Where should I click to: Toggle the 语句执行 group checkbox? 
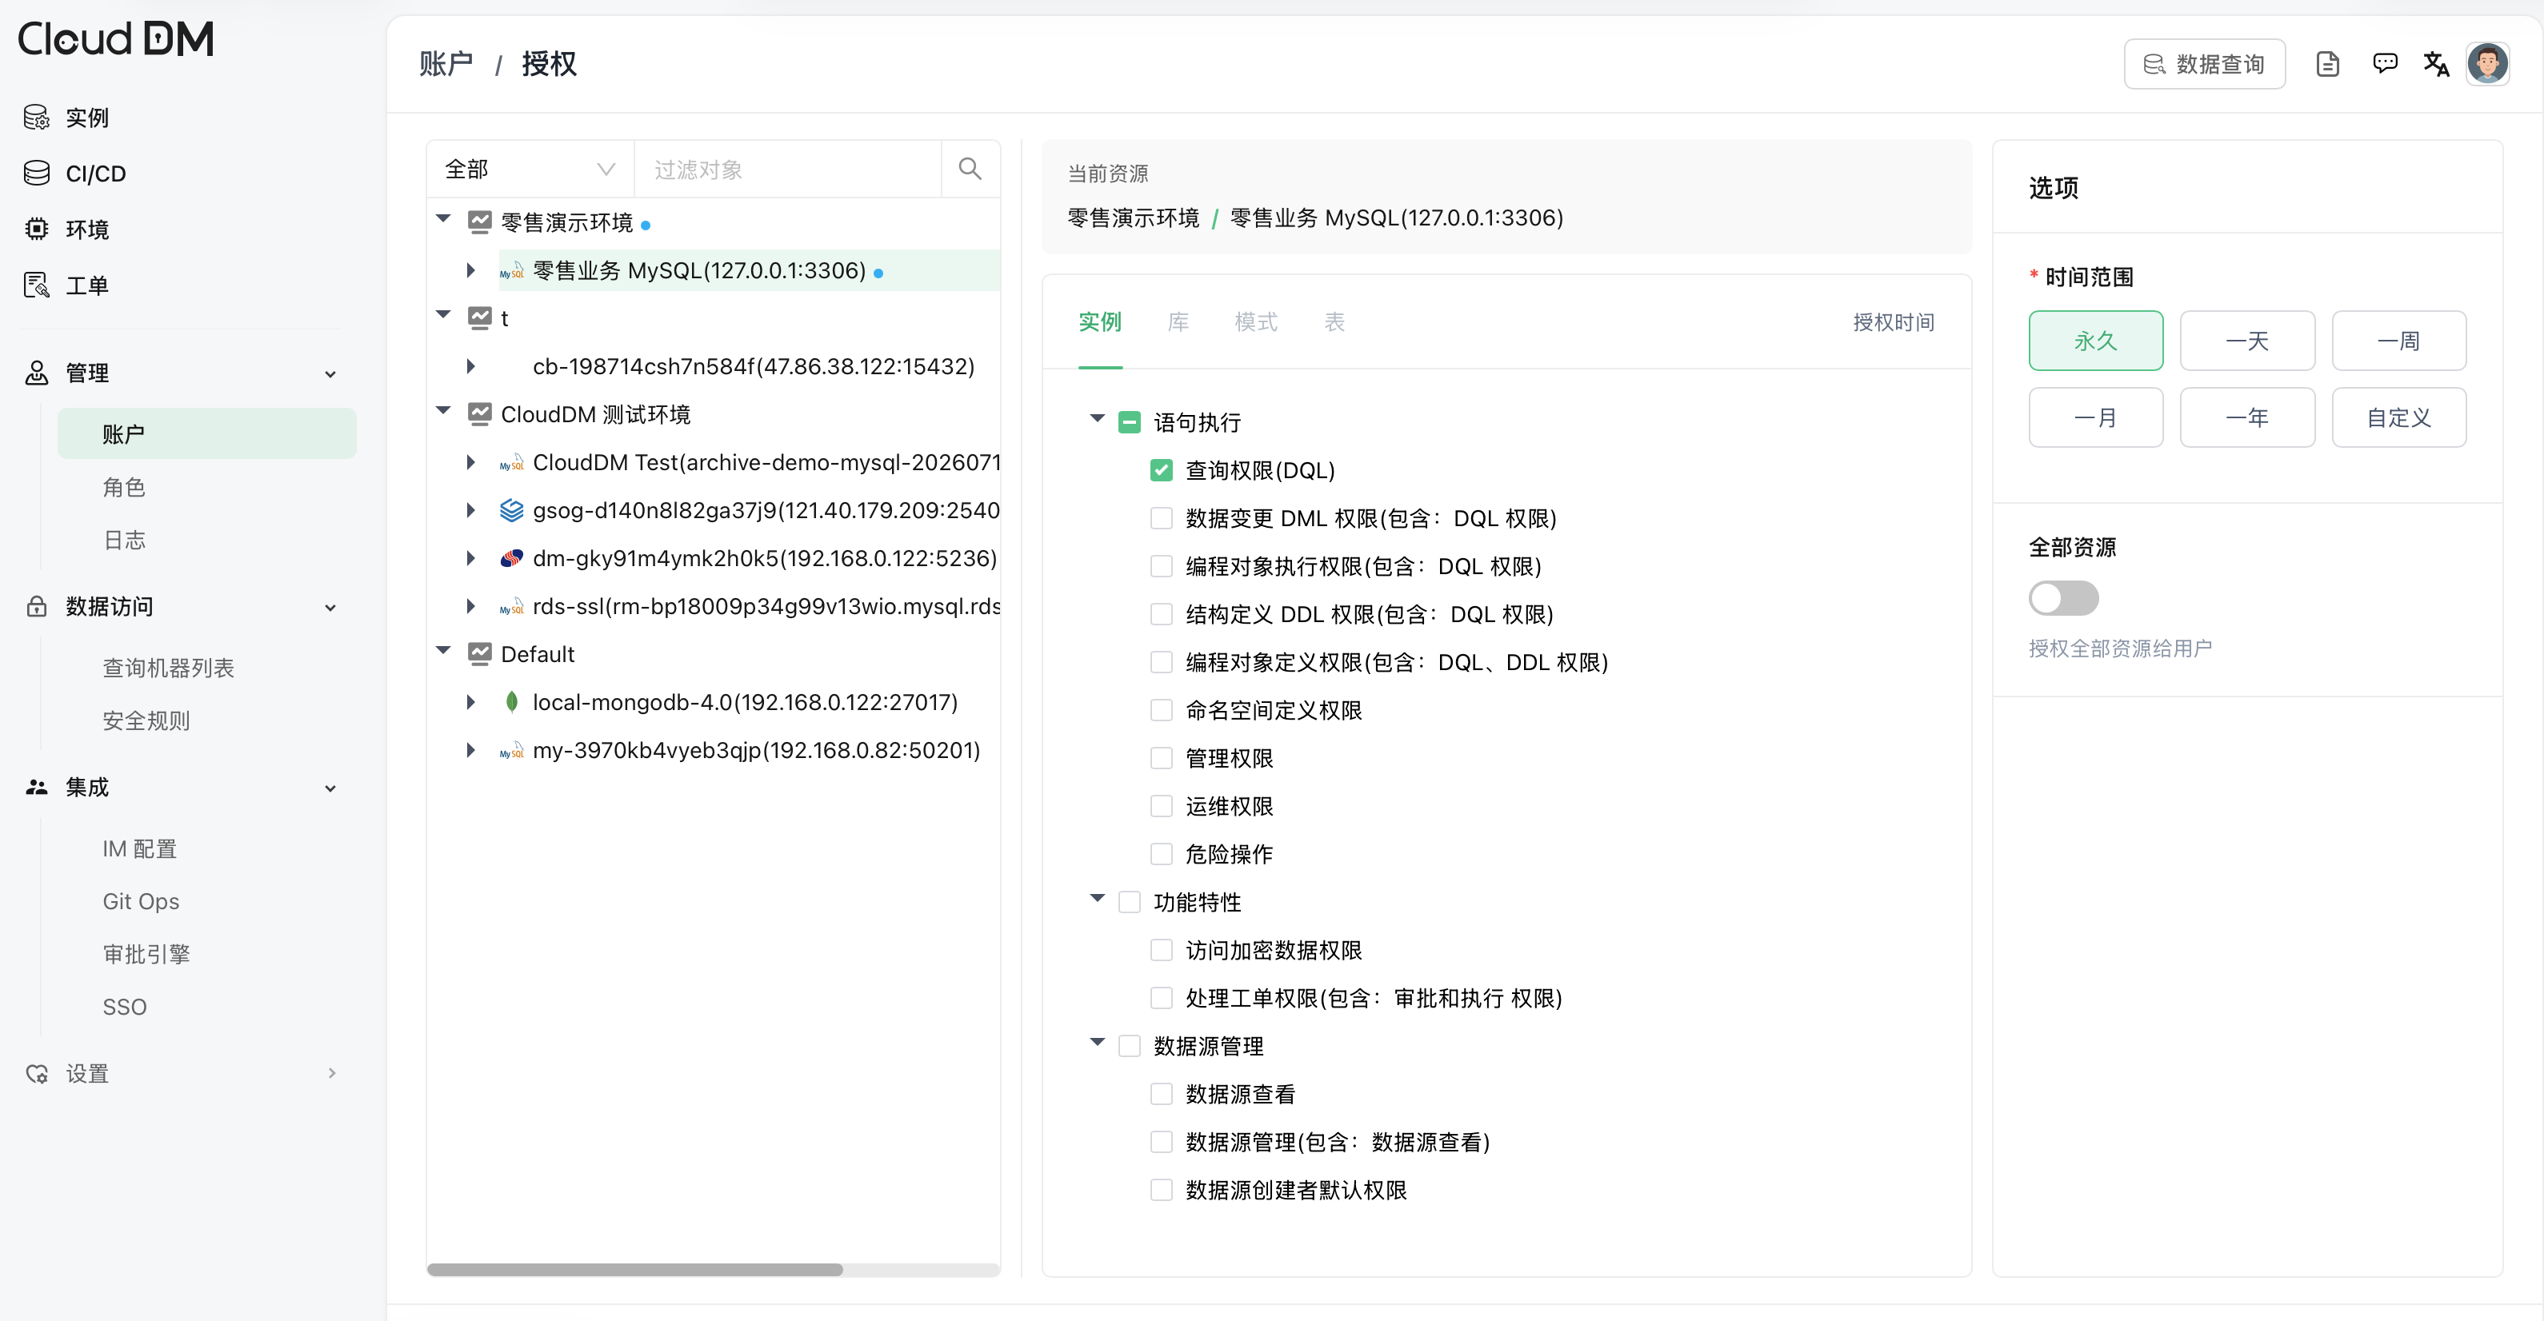[1130, 422]
